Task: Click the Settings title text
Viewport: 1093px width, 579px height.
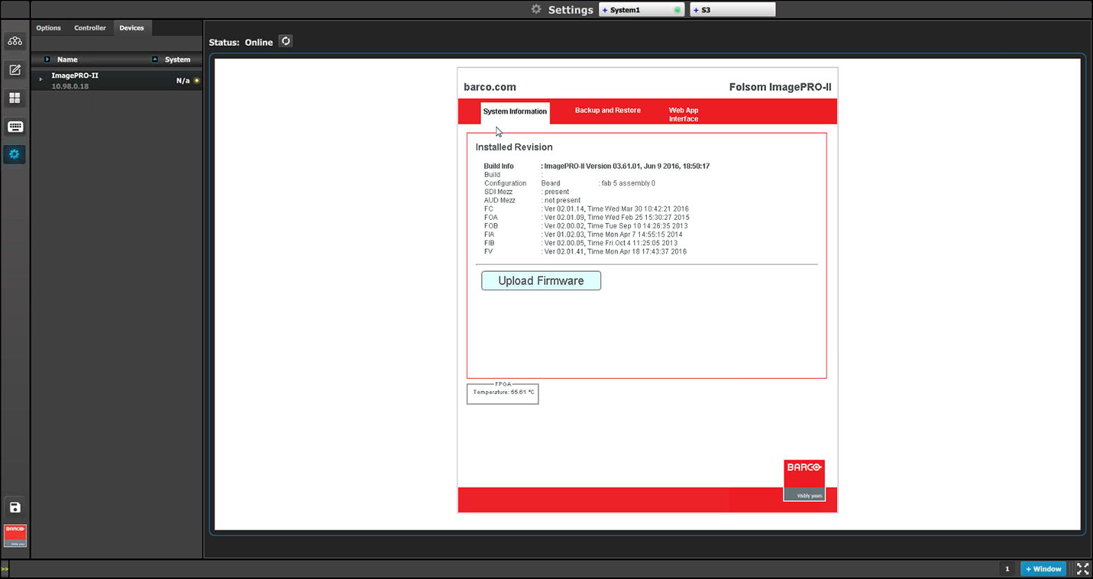Action: click(x=570, y=10)
